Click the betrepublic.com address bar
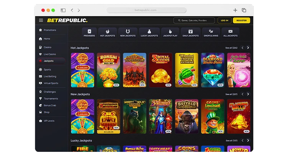This screenshot has width=287, height=159. tap(147, 10)
